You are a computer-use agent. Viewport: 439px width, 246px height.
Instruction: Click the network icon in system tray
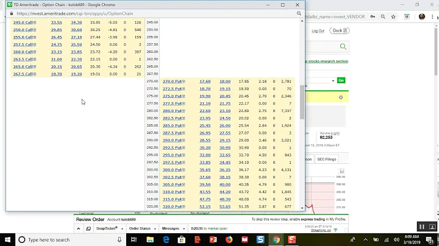pyautogui.click(x=386, y=239)
